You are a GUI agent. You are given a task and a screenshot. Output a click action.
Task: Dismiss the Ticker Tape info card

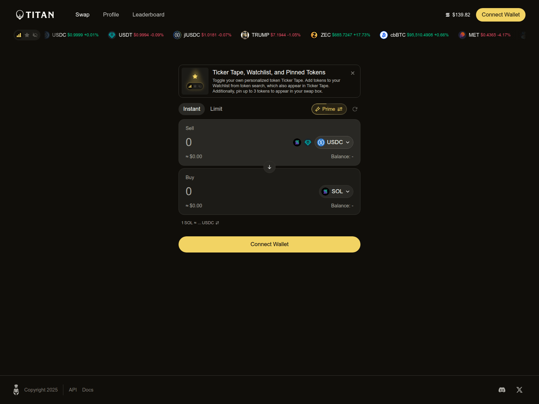pos(353,73)
